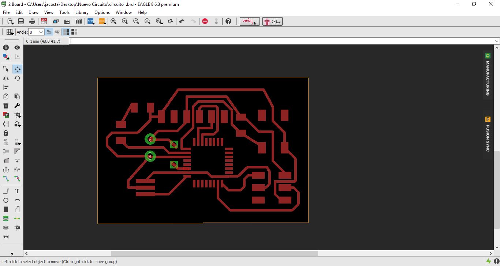Viewport: 500px width, 266px height.
Task: Open the Fusion Sync side panel
Action: [488, 134]
